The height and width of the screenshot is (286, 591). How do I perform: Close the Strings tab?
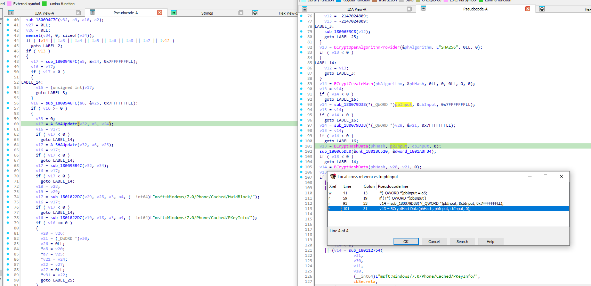pyautogui.click(x=241, y=13)
